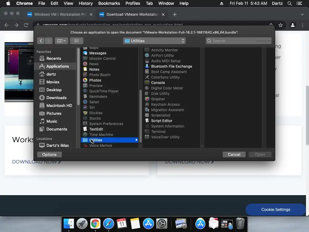Open the File menu
The image size is (309, 232).
coord(42,3)
